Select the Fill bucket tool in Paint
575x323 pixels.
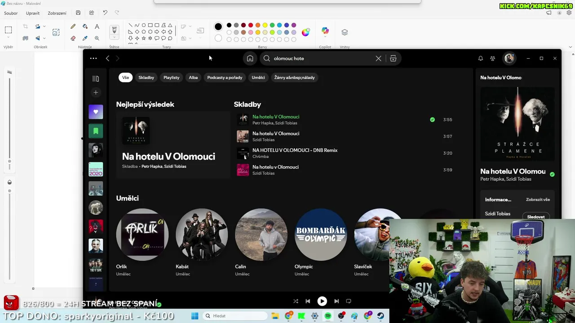(85, 26)
